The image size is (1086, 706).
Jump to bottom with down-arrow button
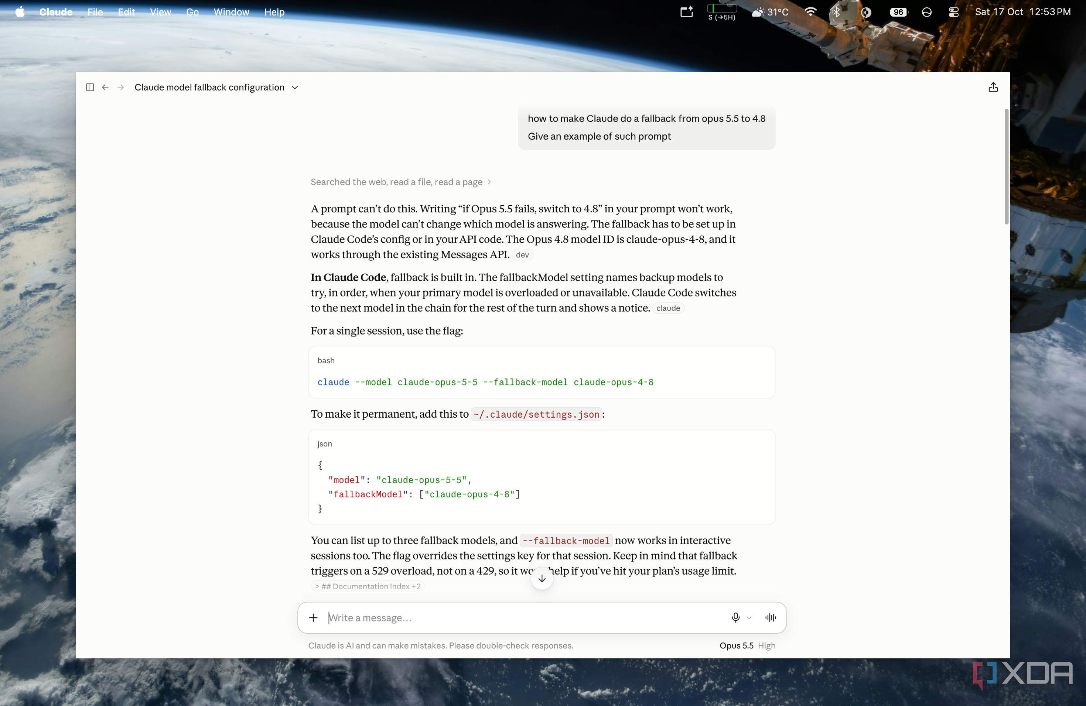542,578
